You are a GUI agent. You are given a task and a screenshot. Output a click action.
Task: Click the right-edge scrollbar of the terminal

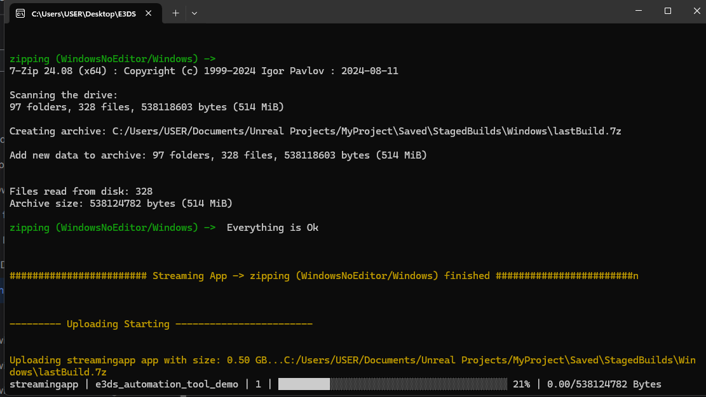tap(703, 190)
